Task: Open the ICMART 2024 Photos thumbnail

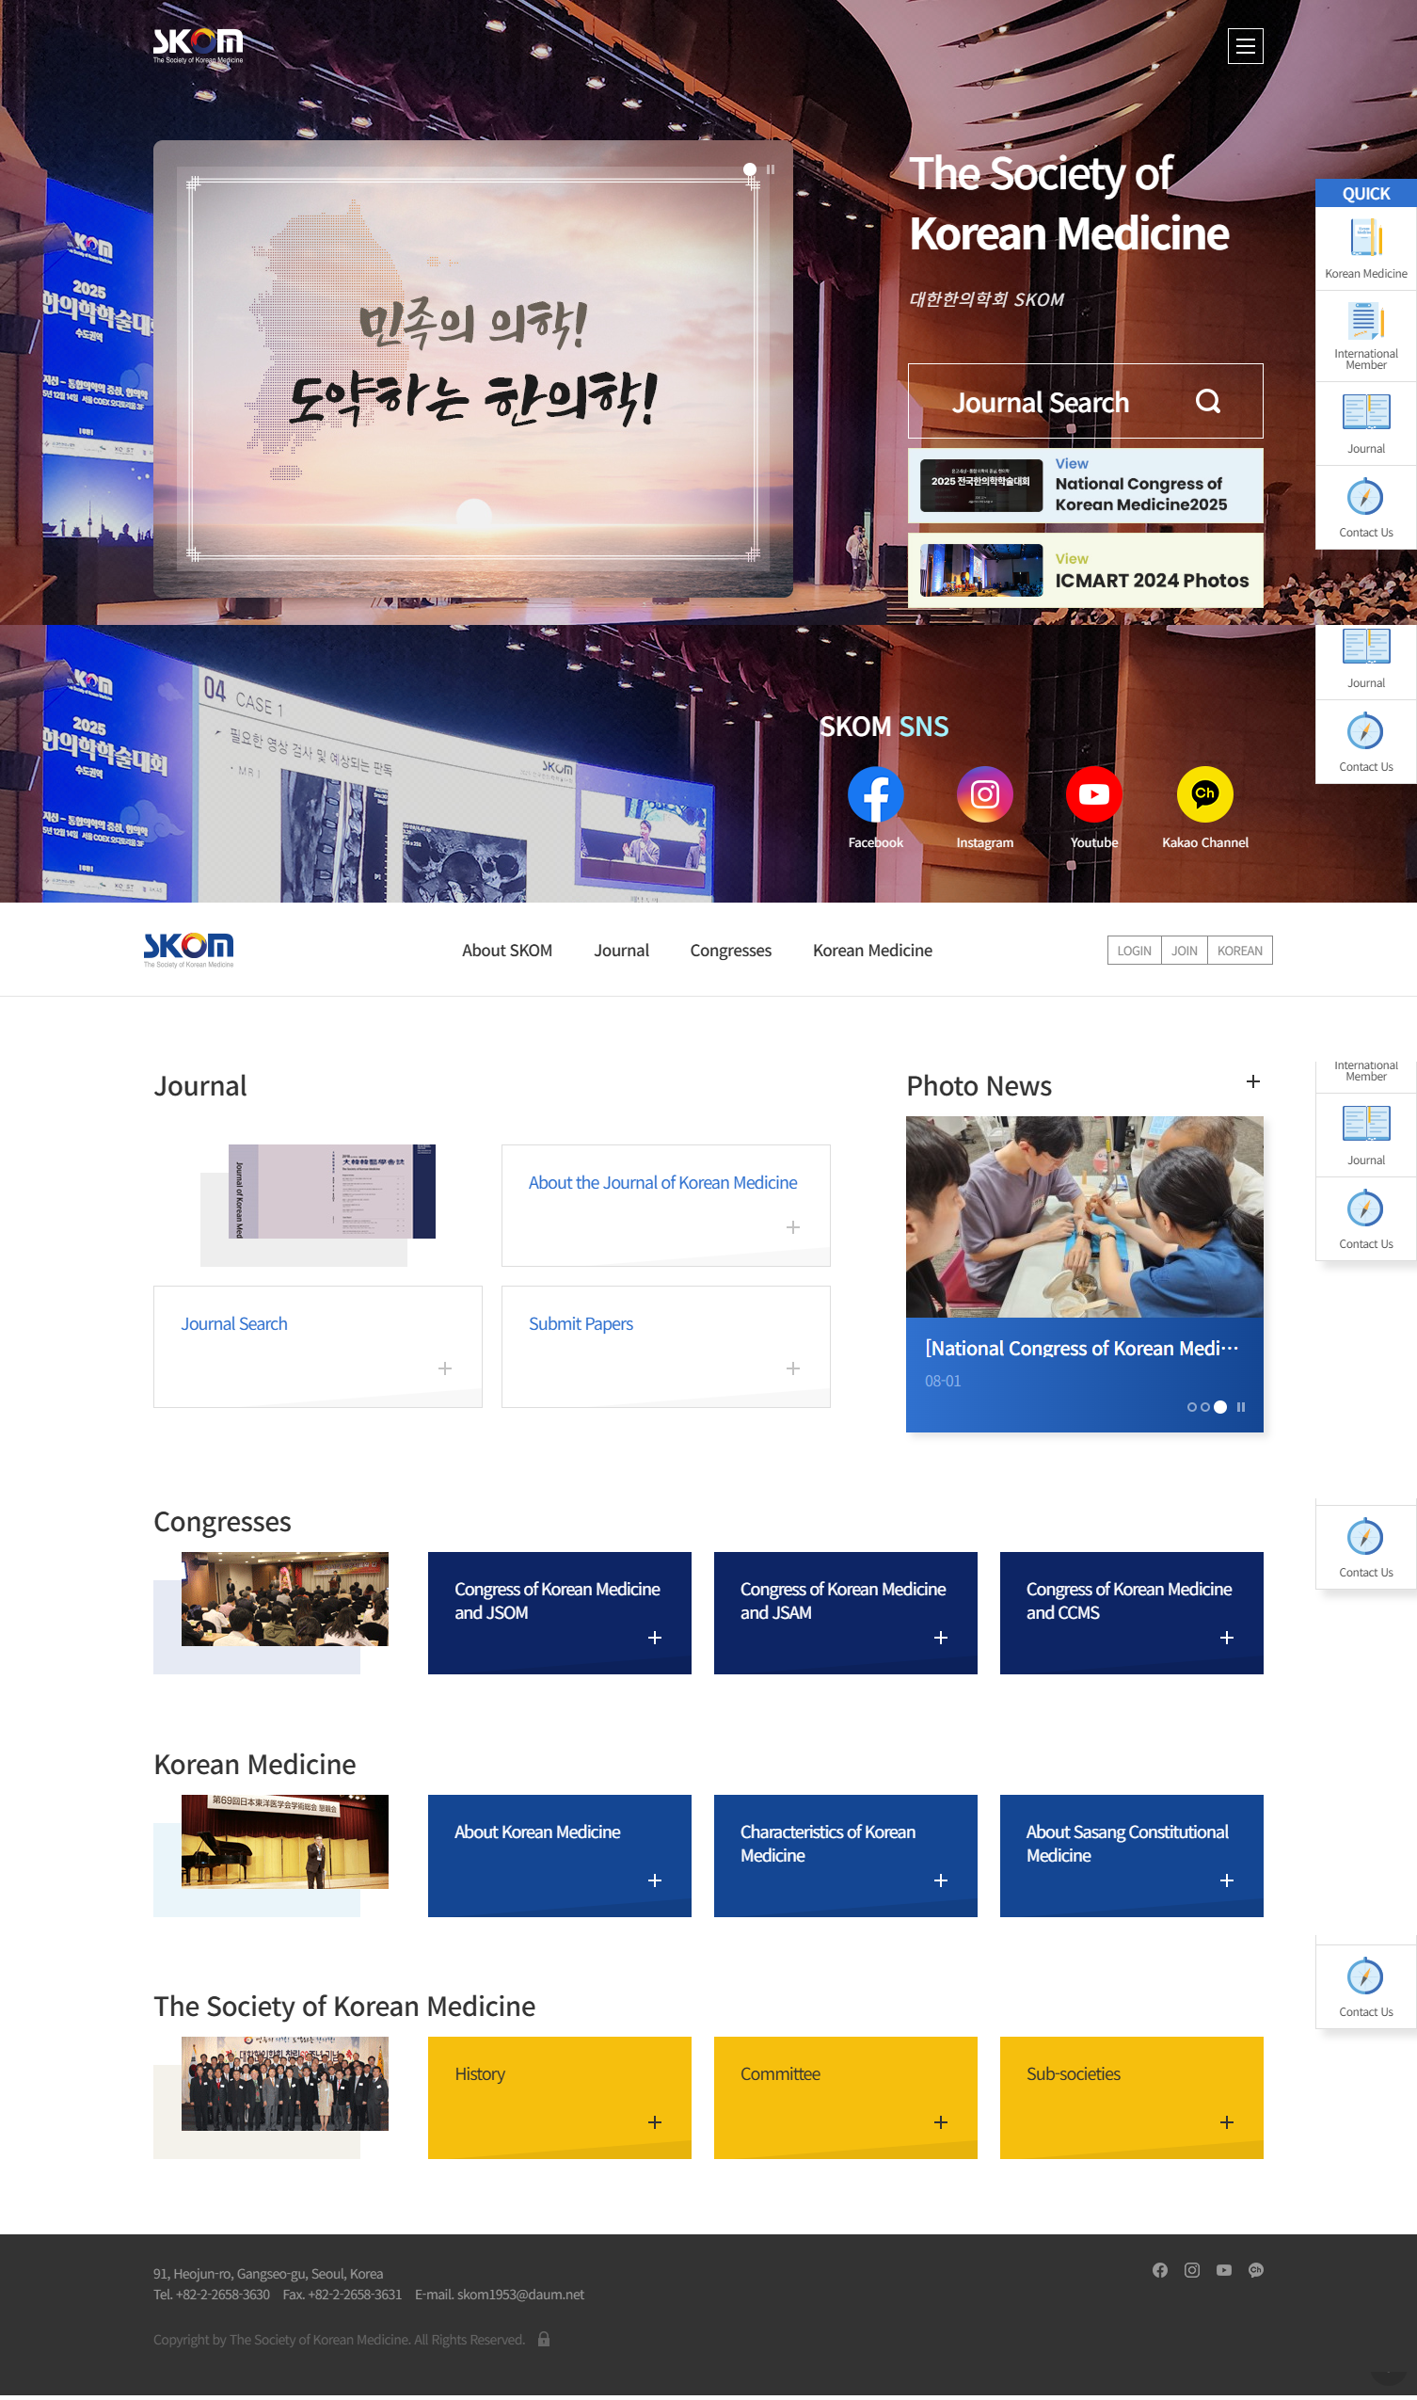Action: (x=980, y=570)
